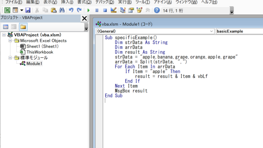Open the 表示(V) menu

[50, 2]
